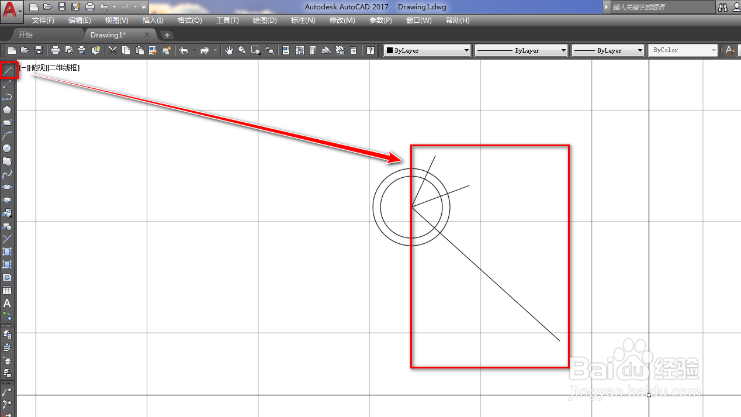Click the Plot Preview icon
Viewport: 741px width, 417px height.
coord(69,50)
